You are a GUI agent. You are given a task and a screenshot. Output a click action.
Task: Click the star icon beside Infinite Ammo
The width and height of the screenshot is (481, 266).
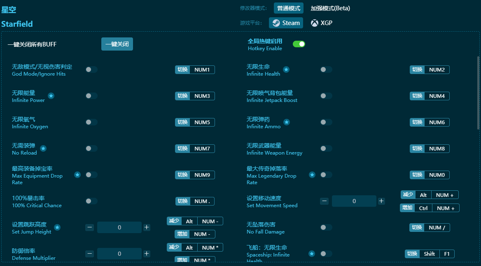pos(286,122)
